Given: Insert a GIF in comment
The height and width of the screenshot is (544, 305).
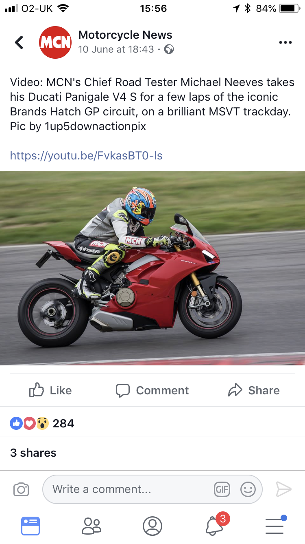Looking at the screenshot, I should tap(222, 489).
